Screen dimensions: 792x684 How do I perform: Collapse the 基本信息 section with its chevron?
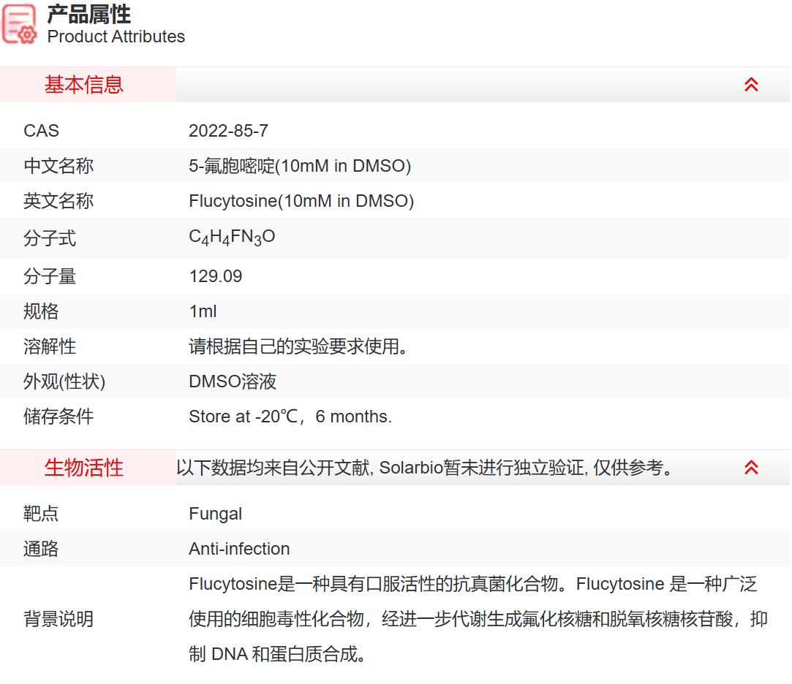[750, 84]
